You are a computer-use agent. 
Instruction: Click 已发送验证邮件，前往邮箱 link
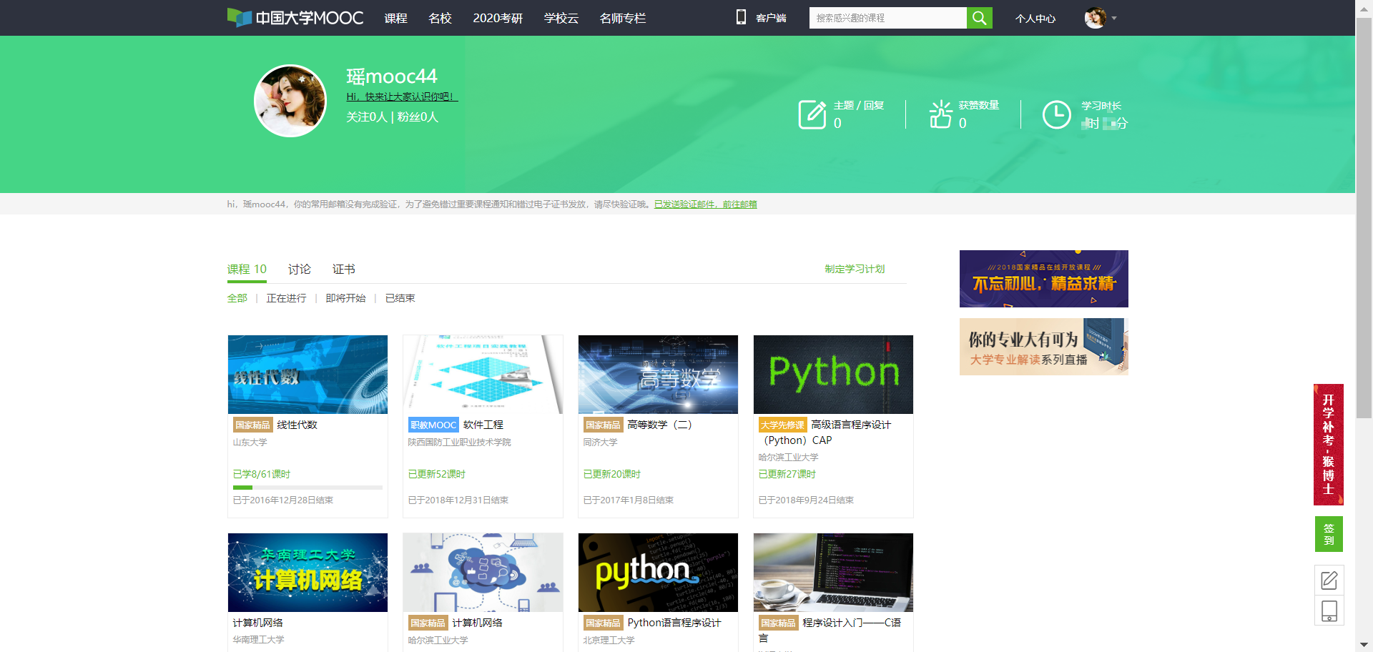pos(705,204)
